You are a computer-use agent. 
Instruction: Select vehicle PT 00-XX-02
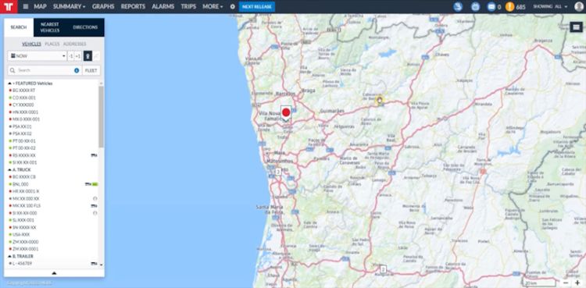pos(24,148)
